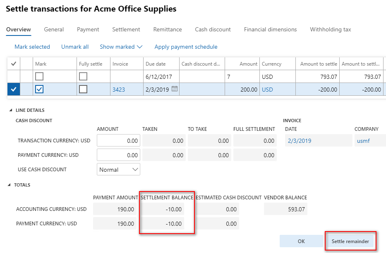
Task: Click the select-all checkmark in grid header
Action: [14, 64]
